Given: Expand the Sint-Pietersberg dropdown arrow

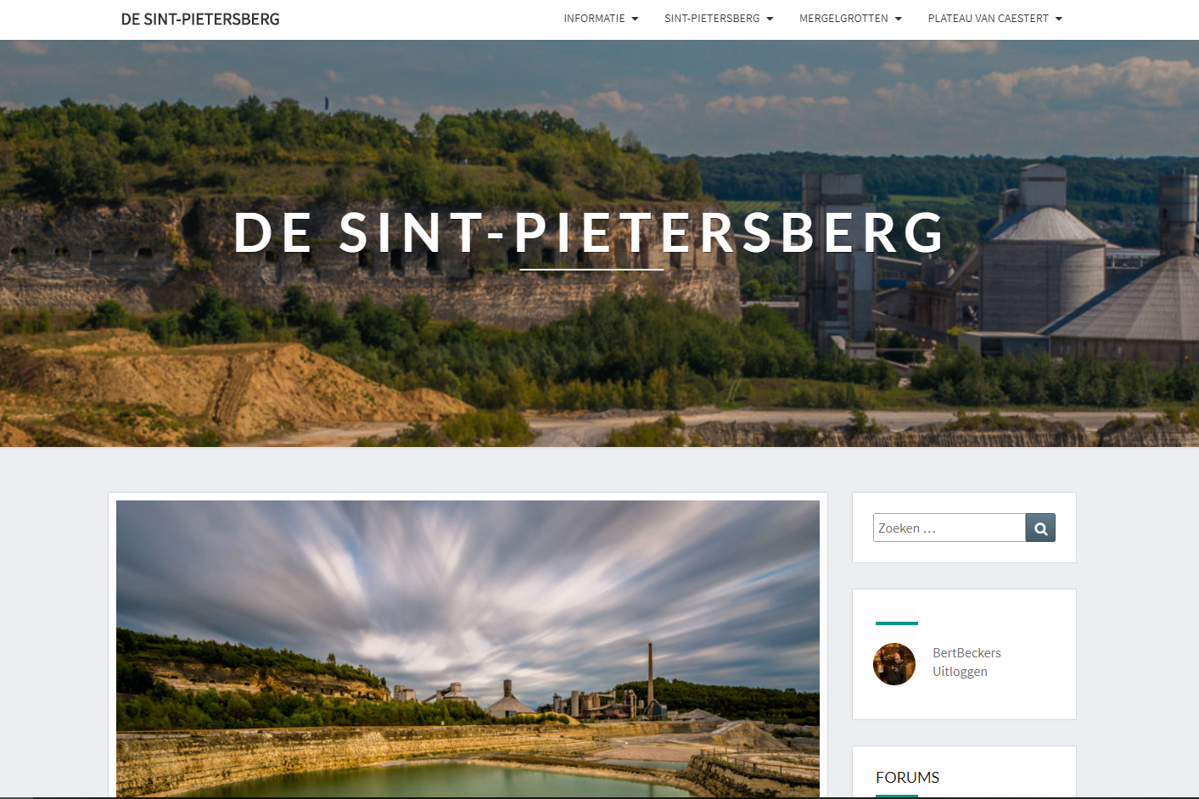Looking at the screenshot, I should [770, 19].
